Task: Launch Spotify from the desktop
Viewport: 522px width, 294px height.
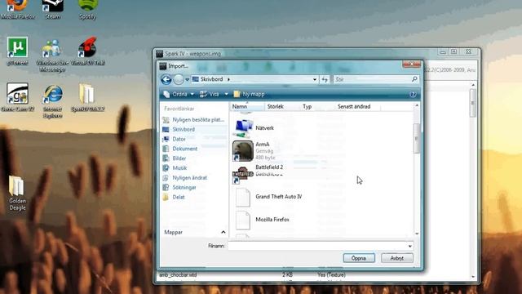Action: 87,9
